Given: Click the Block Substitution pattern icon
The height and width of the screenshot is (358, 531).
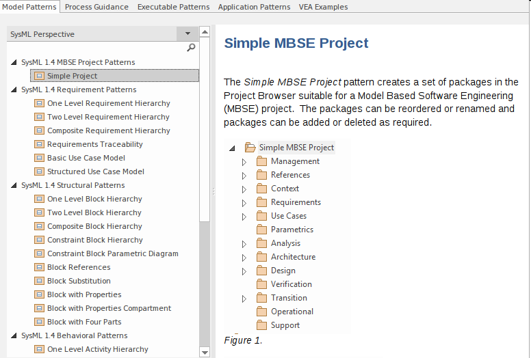Looking at the screenshot, I should point(39,281).
